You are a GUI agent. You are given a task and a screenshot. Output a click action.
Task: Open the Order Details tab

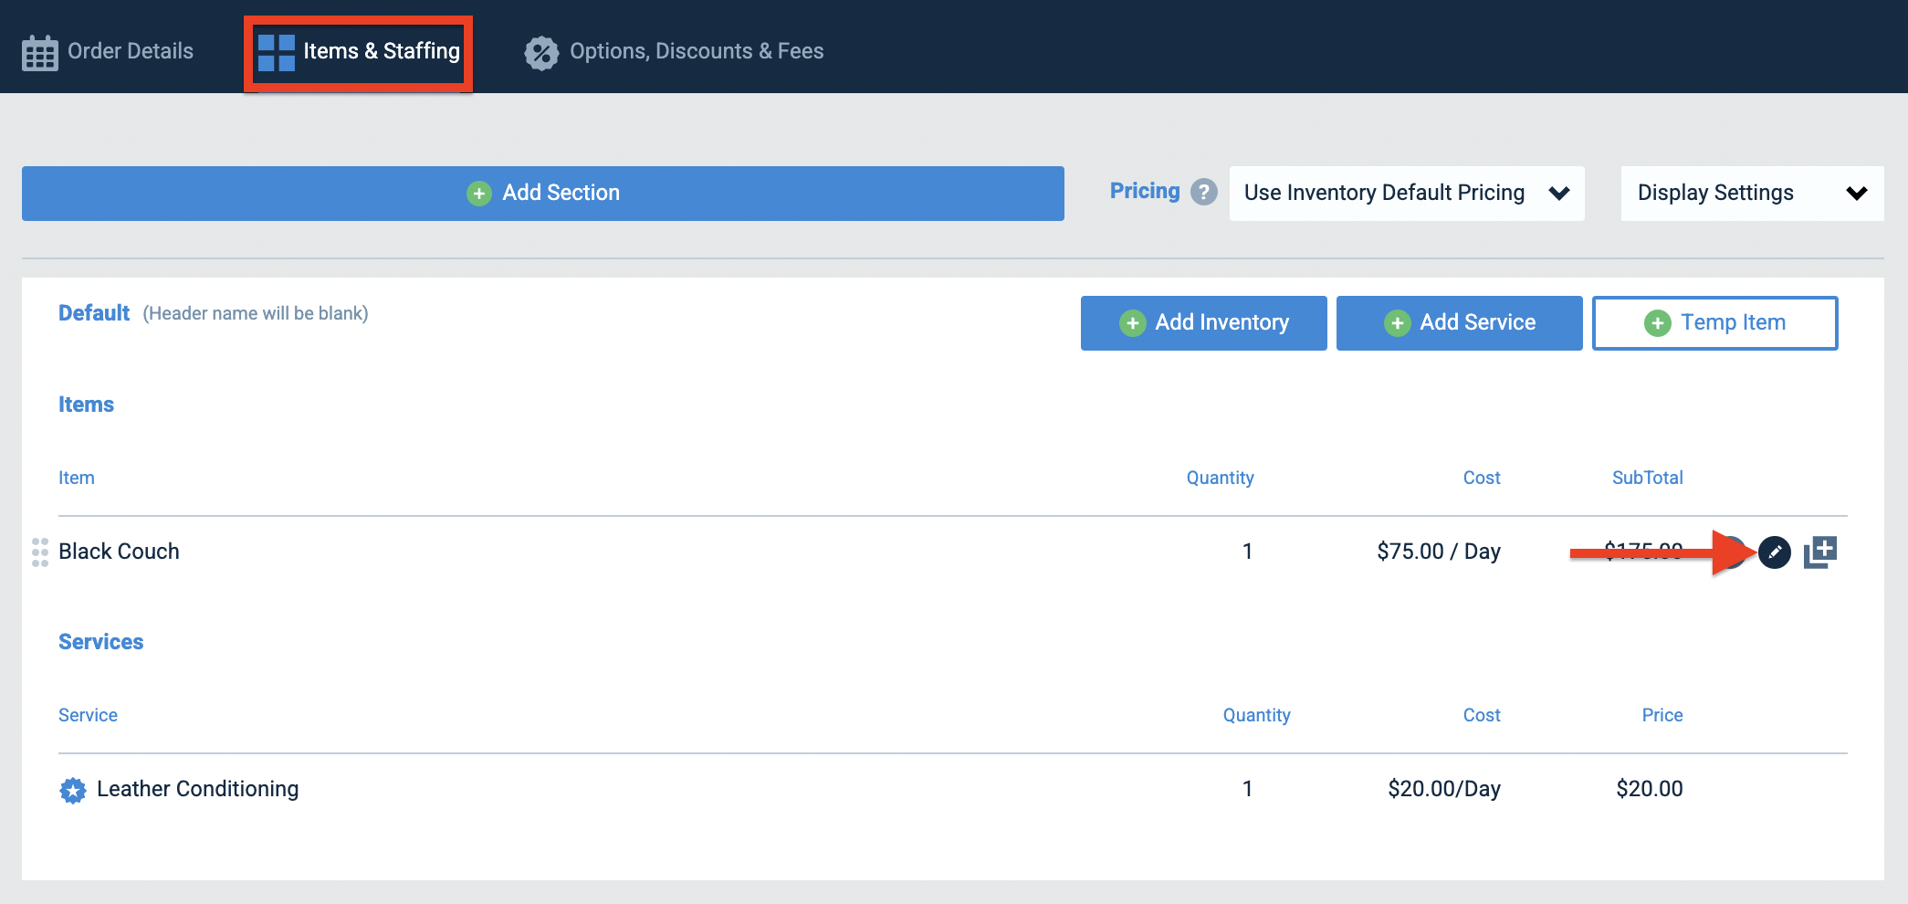tap(108, 51)
